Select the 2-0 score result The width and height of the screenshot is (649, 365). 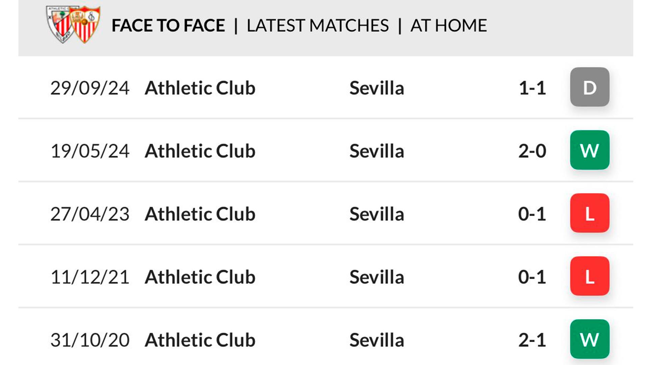pyautogui.click(x=532, y=151)
